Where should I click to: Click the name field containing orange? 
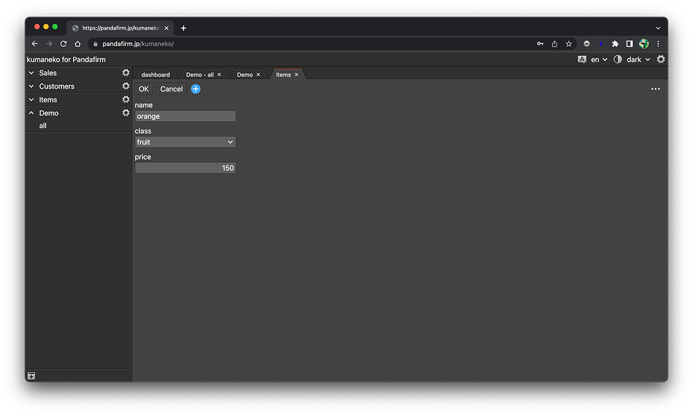pos(185,116)
